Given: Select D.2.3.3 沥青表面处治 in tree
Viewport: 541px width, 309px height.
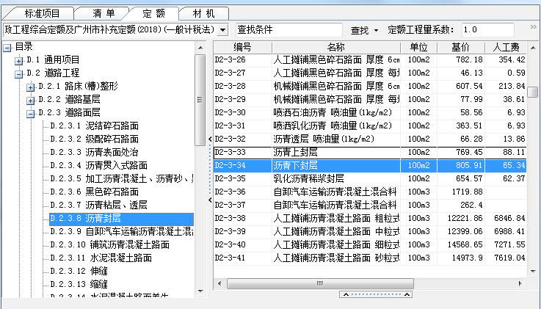Looking at the screenshot, I should (x=94, y=152).
